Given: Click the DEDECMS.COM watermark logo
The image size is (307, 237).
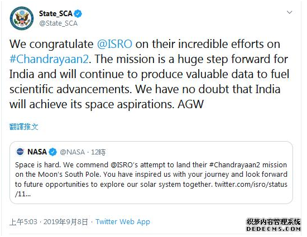Looking at the screenshot, I should (x=274, y=229).
